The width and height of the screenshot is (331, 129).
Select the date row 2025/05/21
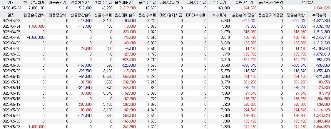11,115
